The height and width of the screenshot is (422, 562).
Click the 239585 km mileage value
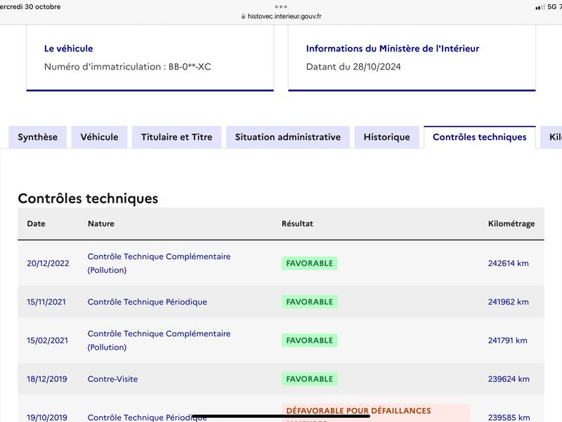tap(509, 417)
